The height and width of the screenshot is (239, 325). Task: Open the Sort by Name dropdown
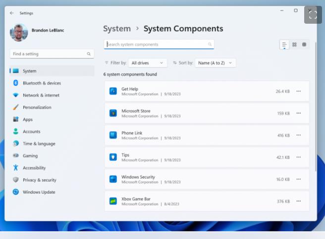click(215, 63)
